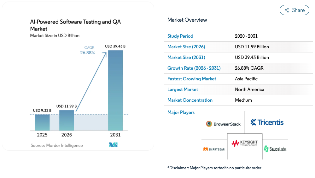Click the value USD 11.99 Billion
The image size is (315, 178).
point(252,47)
